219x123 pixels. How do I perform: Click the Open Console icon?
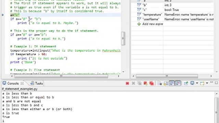pyautogui.click(x=202, y=83)
